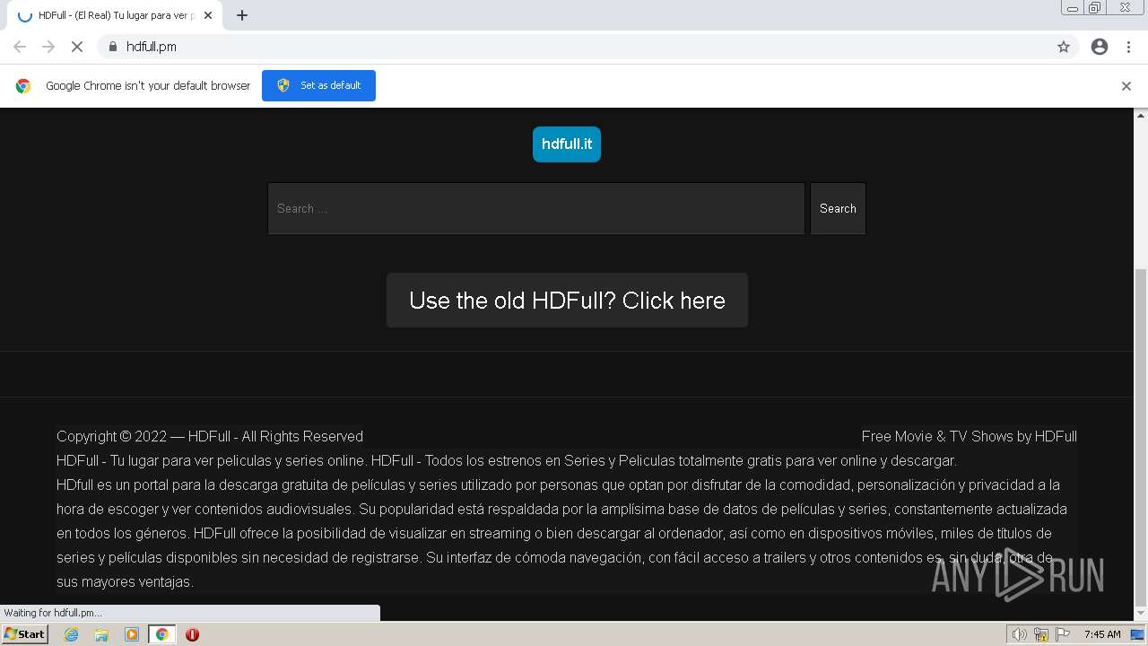The width and height of the screenshot is (1148, 646).
Task: Open a new browser tab
Action: point(242,15)
